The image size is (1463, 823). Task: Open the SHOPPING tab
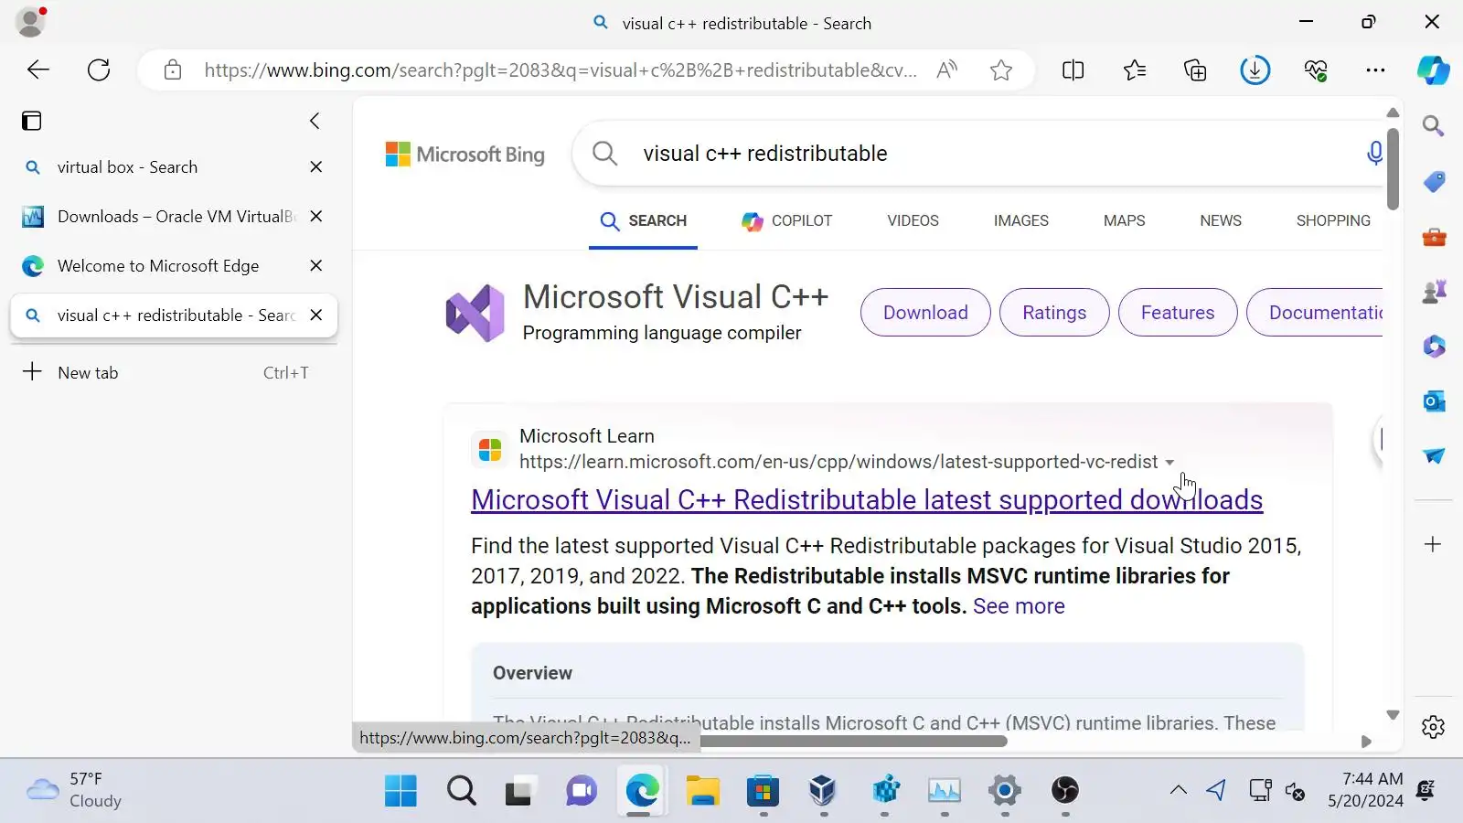pyautogui.click(x=1333, y=220)
